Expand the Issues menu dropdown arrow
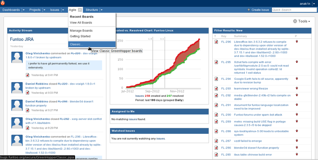318x160 pixels. (x=63, y=10)
